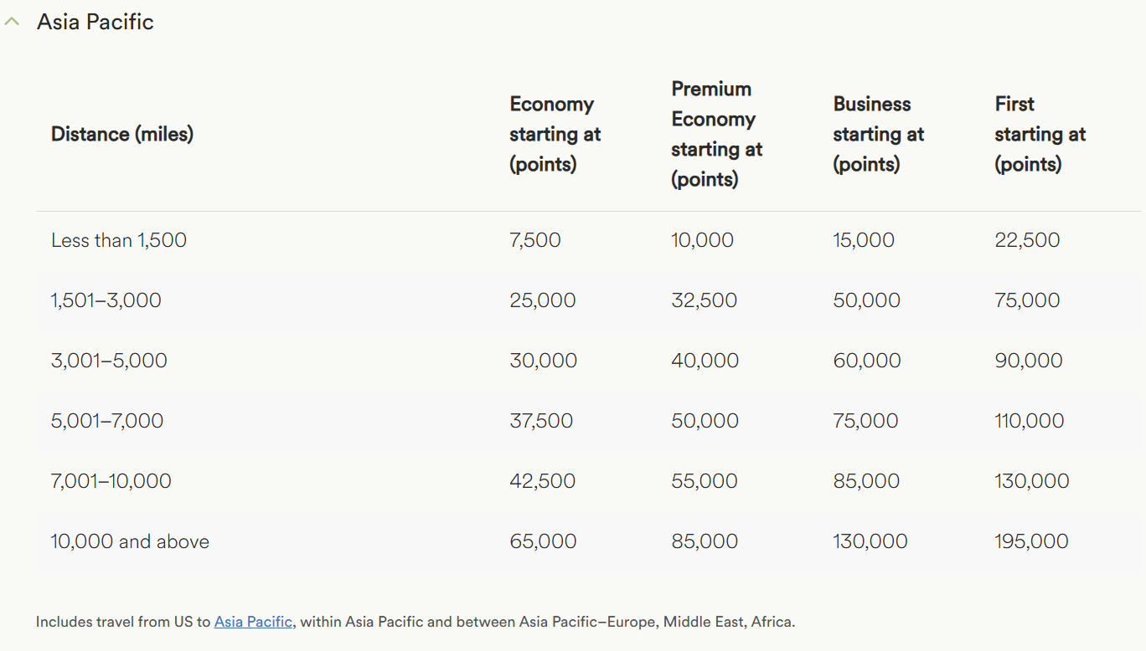This screenshot has width=1146, height=651.
Task: Select the 1,501–3,000 distance row
Action: pyautogui.click(x=588, y=300)
